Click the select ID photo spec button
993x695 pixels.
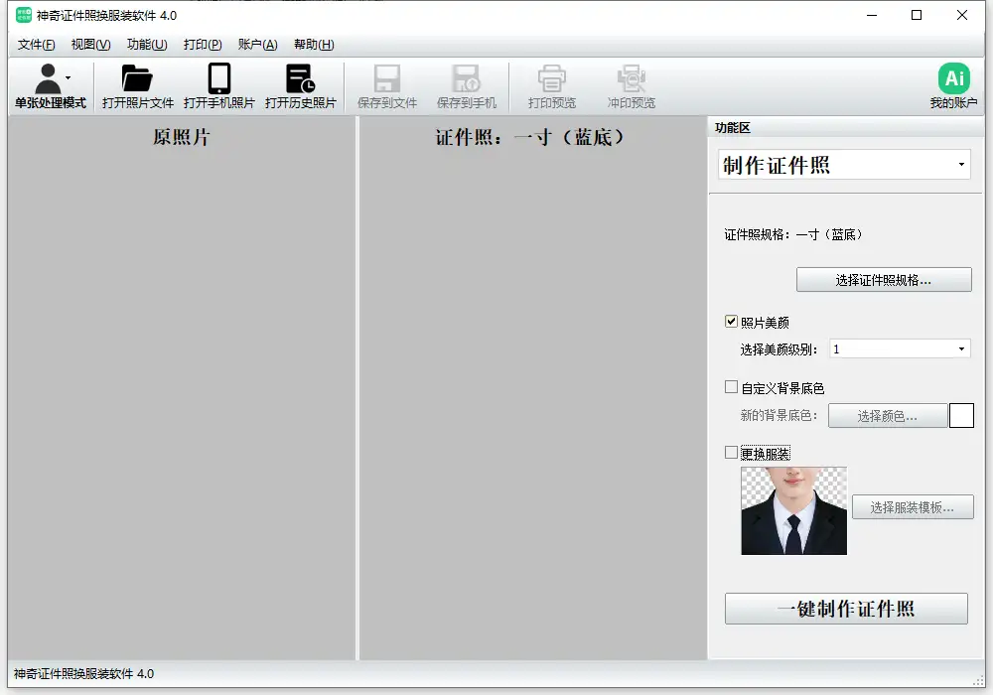[x=884, y=280]
